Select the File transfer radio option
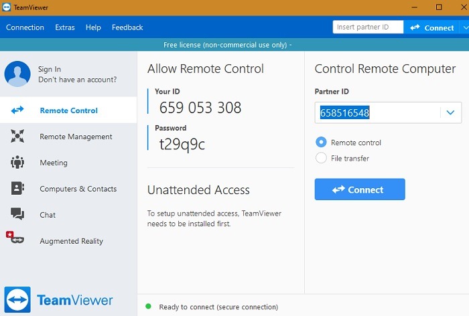The width and height of the screenshot is (469, 316). pos(321,158)
